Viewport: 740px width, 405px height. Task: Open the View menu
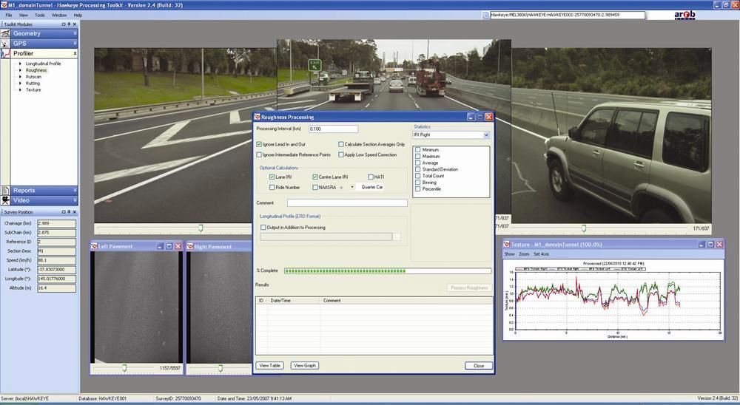click(23, 15)
